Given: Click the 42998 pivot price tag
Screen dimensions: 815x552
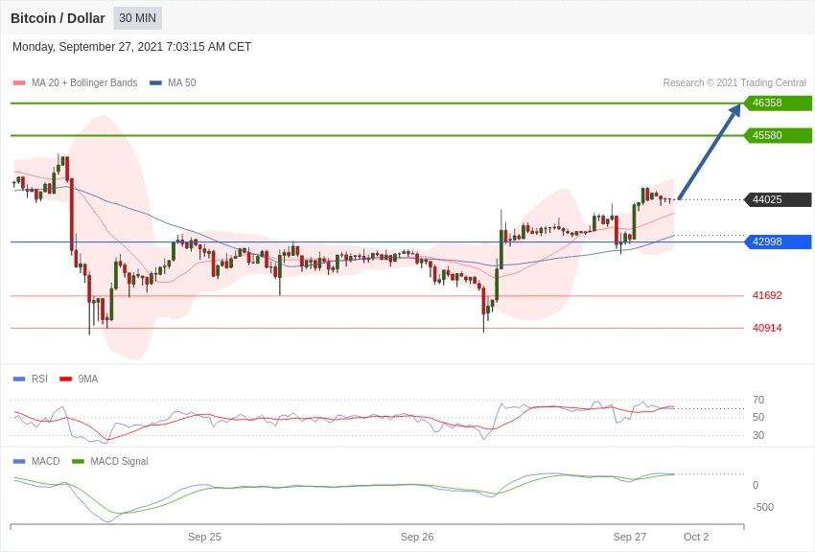Looking at the screenshot, I should [x=778, y=241].
